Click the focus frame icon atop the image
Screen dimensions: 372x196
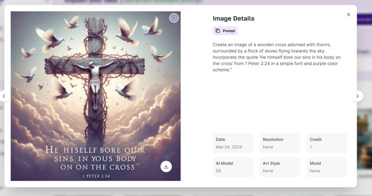[x=174, y=18]
